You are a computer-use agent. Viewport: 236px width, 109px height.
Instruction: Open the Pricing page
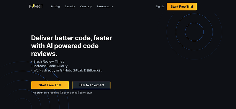(55, 6)
